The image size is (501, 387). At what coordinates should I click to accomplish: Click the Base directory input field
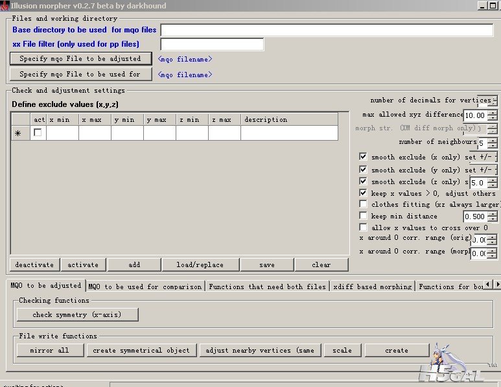[327, 30]
